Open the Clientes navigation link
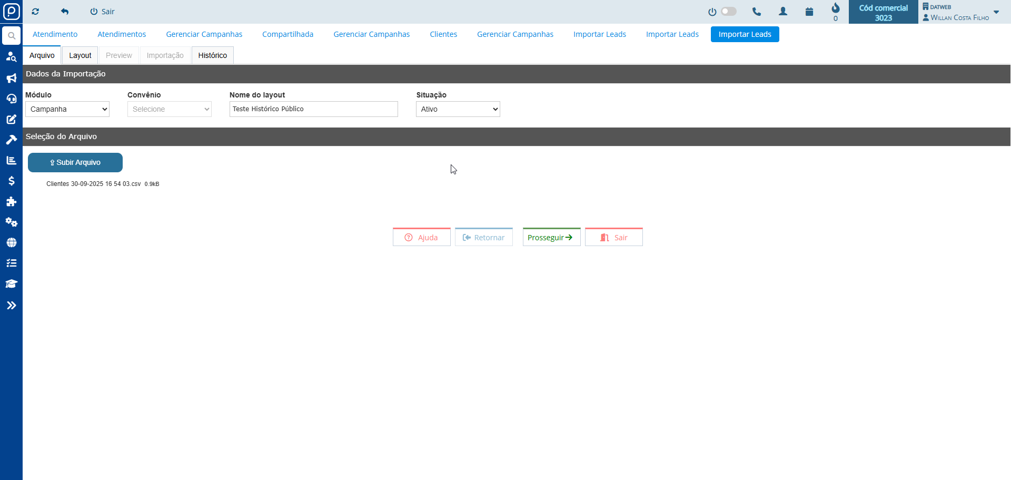This screenshot has height=480, width=1011. coord(443,34)
